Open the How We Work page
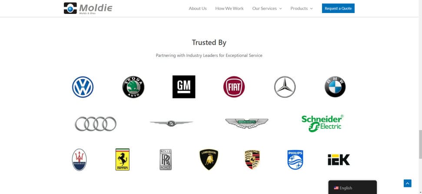The image size is (422, 194). (x=229, y=8)
